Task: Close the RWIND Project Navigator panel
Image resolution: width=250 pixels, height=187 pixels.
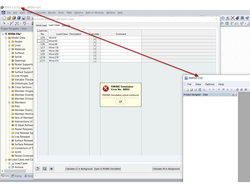Action: 236,94
